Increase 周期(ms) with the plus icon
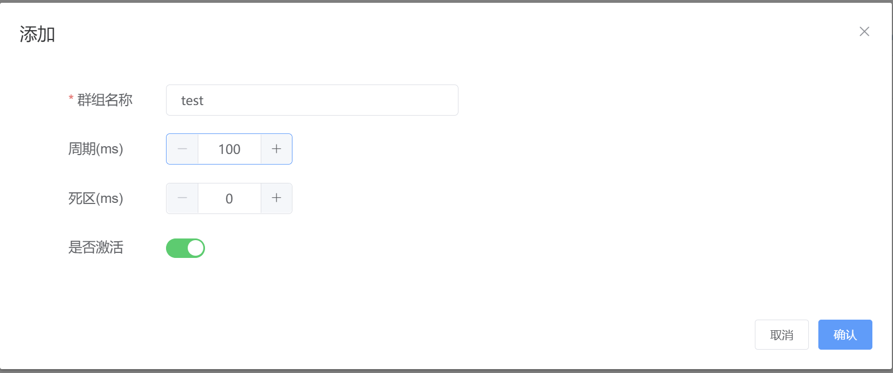 click(x=276, y=149)
